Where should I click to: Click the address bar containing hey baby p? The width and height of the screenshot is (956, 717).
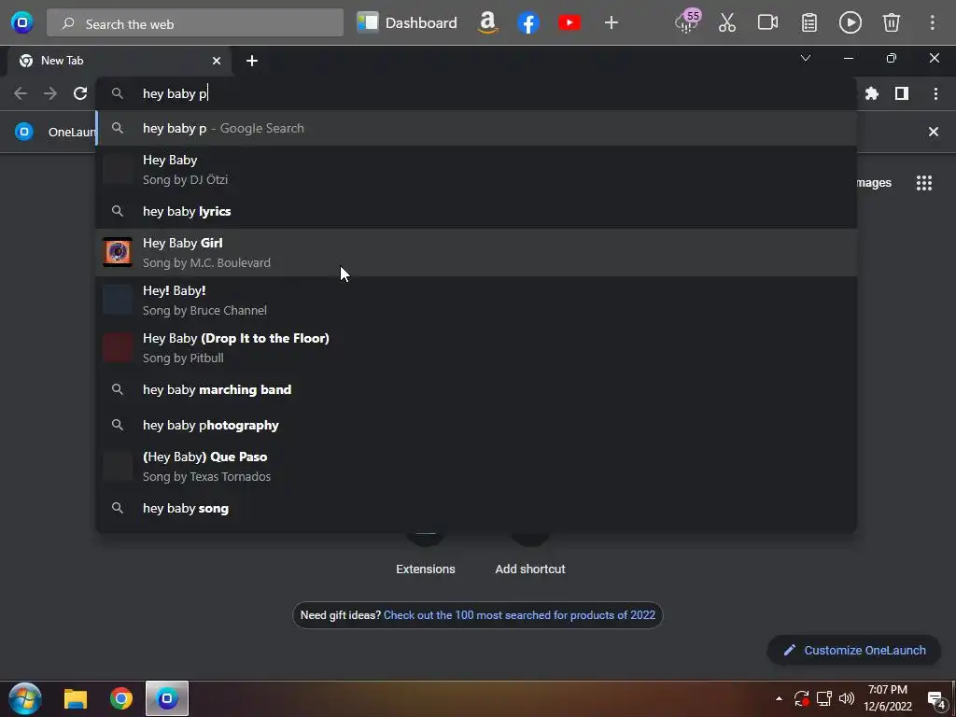[x=475, y=93]
